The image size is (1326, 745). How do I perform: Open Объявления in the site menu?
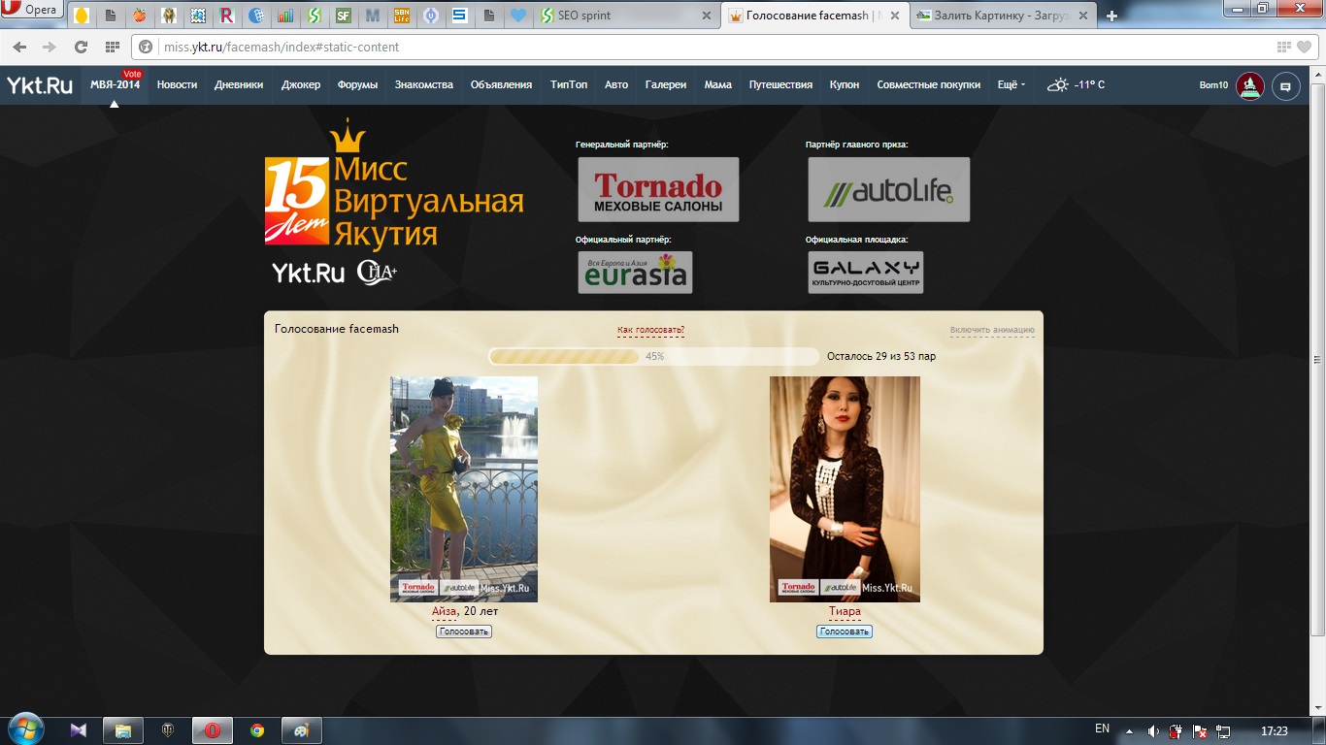[x=501, y=84]
